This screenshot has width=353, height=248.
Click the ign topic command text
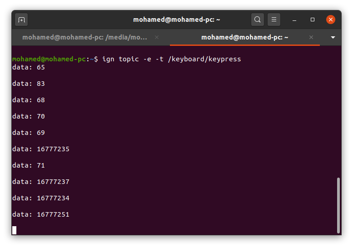point(171,59)
